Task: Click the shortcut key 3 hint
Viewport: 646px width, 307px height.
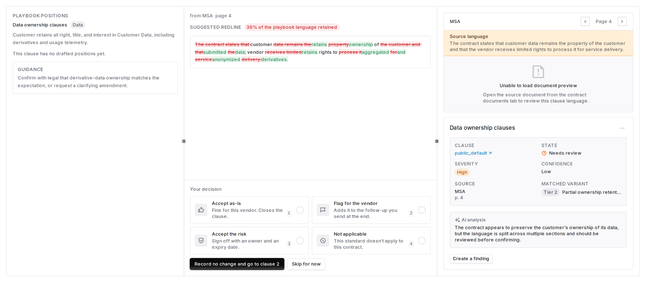Action: click(289, 244)
